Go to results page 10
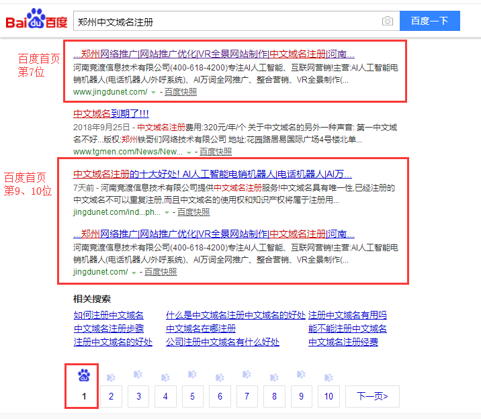This screenshot has width=481, height=419. click(329, 396)
